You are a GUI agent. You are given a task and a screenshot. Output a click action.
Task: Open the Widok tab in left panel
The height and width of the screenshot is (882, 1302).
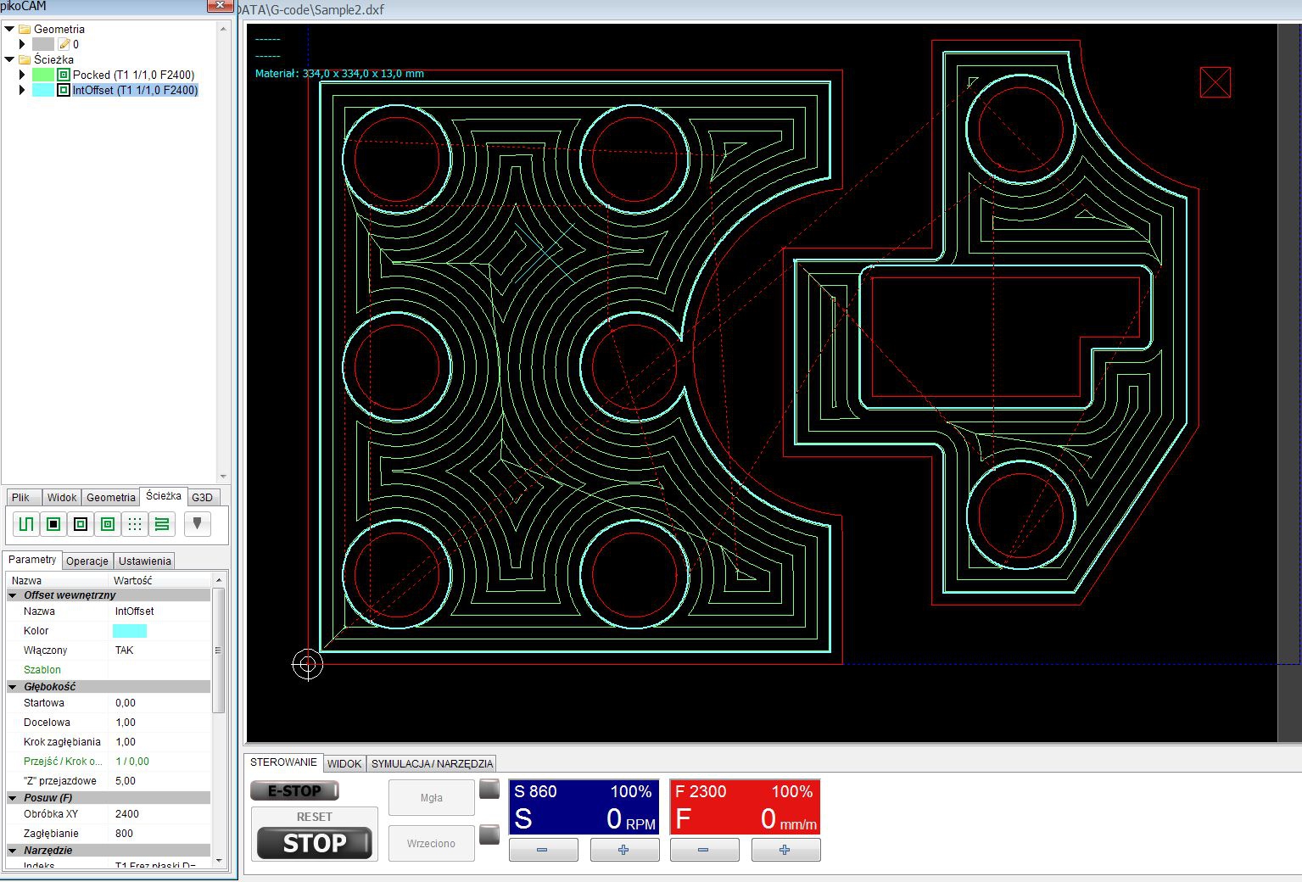62,498
